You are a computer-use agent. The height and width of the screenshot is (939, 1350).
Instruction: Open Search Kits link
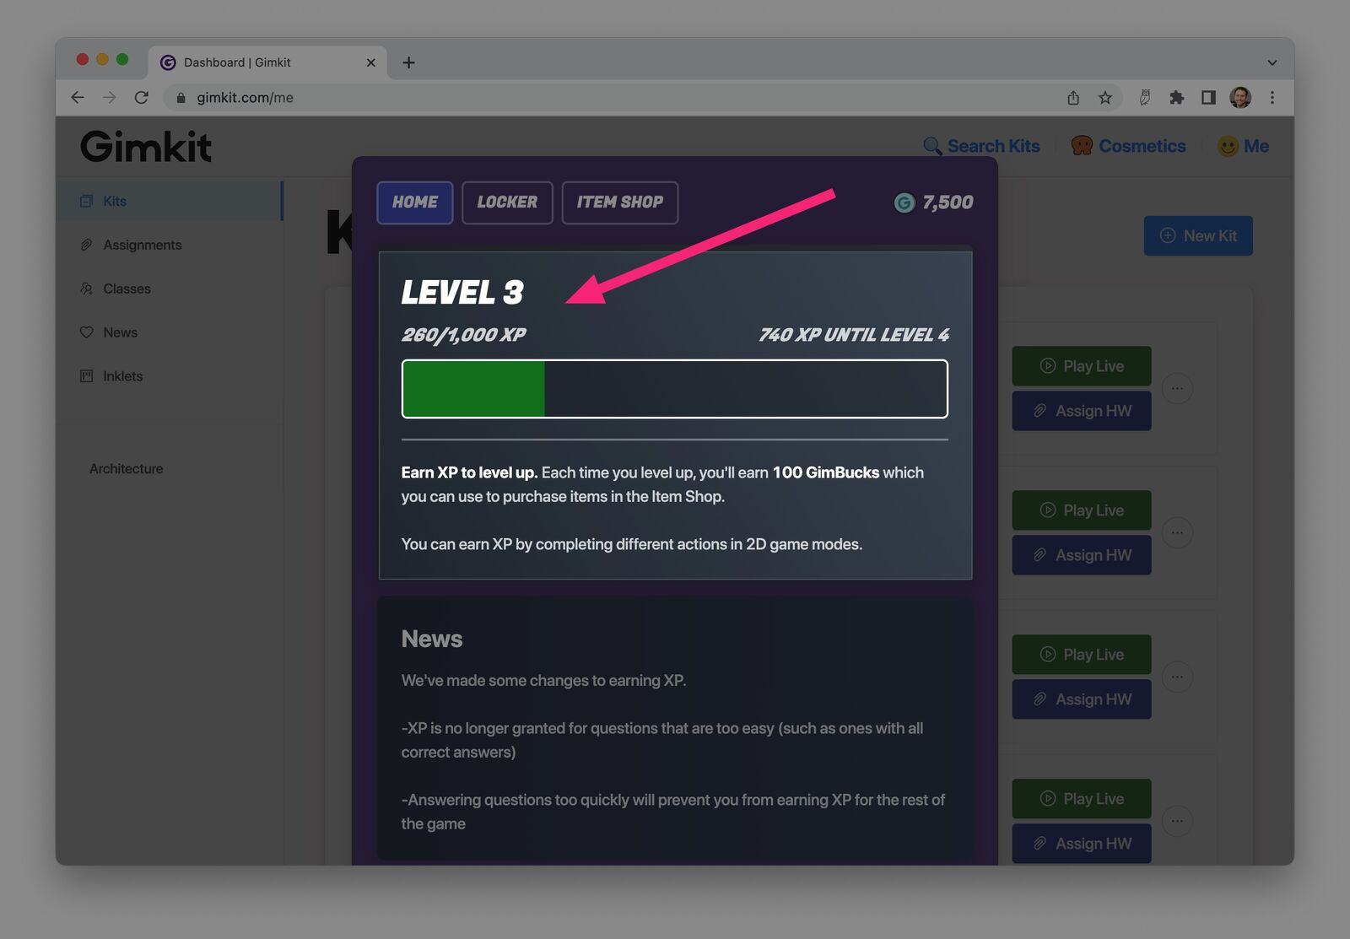(x=981, y=146)
